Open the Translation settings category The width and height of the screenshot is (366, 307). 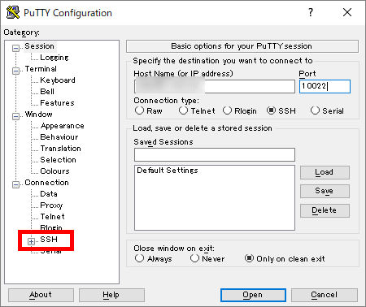point(60,149)
